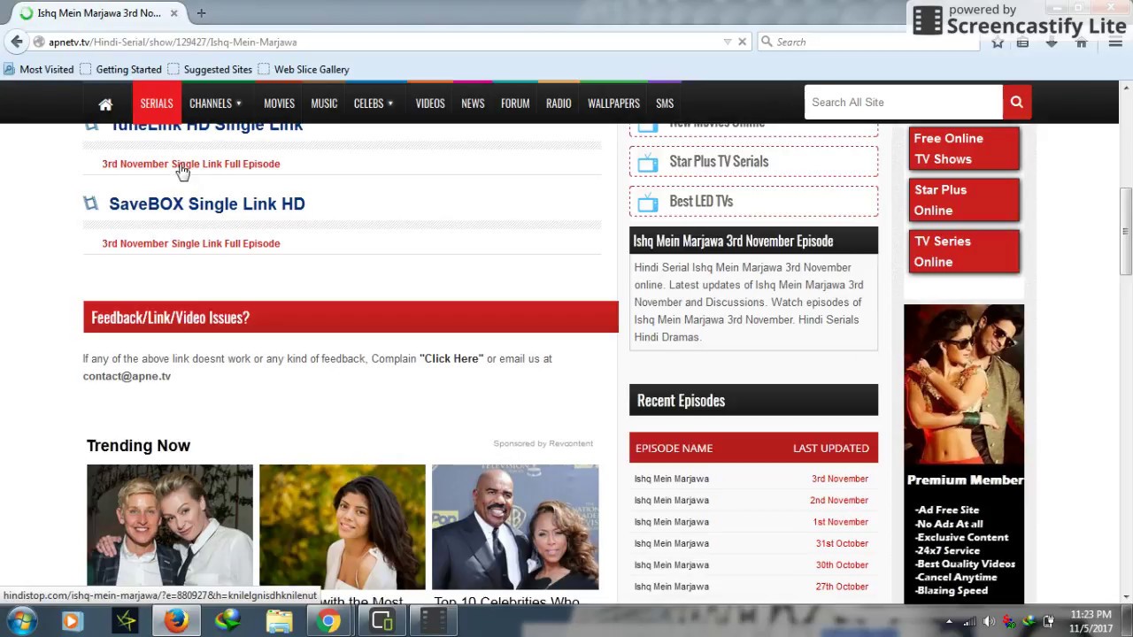
Task: Click TV icon beside Star Plus TV Serials
Action: point(648,162)
